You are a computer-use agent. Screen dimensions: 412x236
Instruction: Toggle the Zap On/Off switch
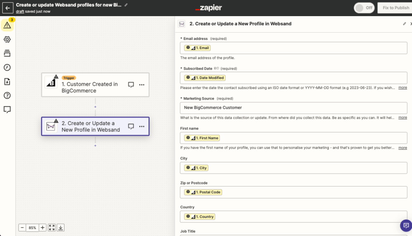(364, 8)
